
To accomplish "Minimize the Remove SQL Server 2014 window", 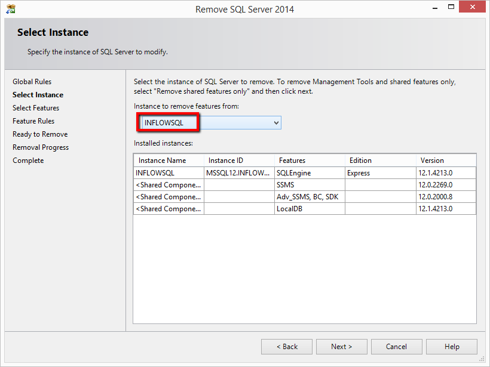I will (x=434, y=8).
